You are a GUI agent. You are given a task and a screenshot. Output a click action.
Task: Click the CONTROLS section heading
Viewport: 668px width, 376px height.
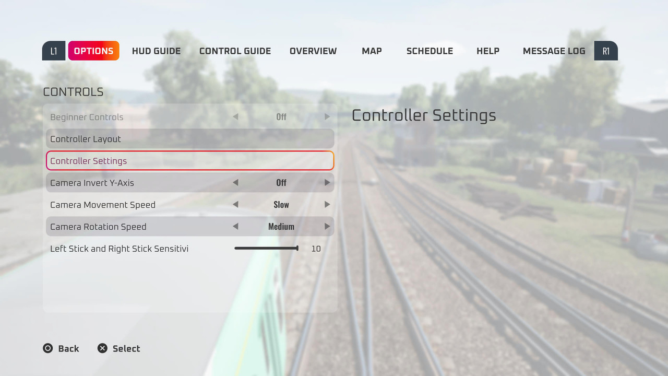pos(73,92)
